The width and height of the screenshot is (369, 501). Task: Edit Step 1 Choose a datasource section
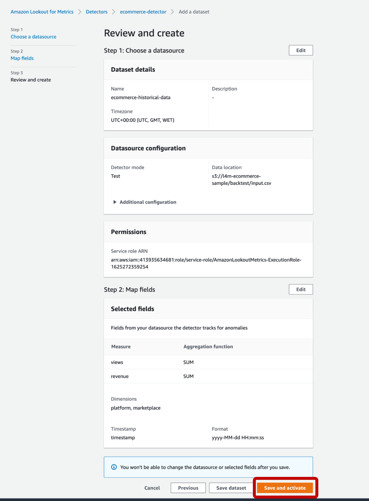click(301, 50)
